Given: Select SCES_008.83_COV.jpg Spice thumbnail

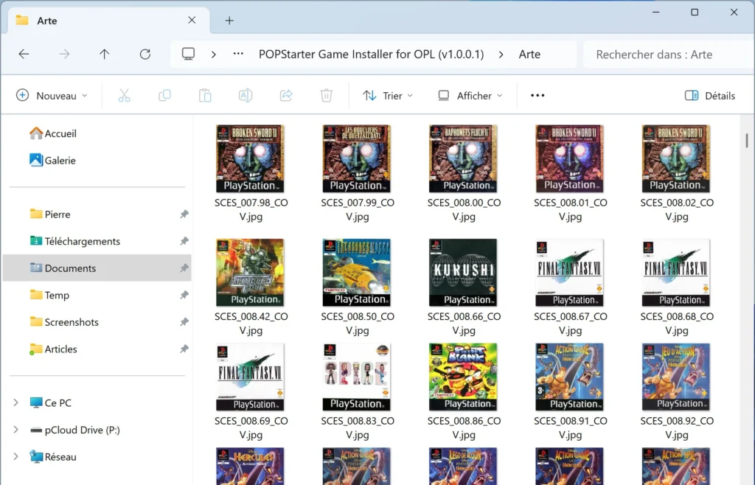Looking at the screenshot, I should tap(357, 377).
